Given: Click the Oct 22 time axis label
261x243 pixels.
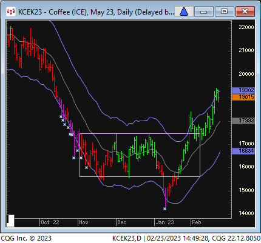Looking at the screenshot, I should (50, 222).
